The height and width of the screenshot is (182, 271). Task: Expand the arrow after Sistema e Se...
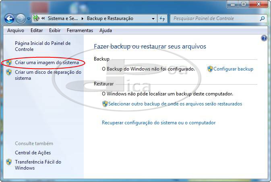pyautogui.click(x=83, y=18)
